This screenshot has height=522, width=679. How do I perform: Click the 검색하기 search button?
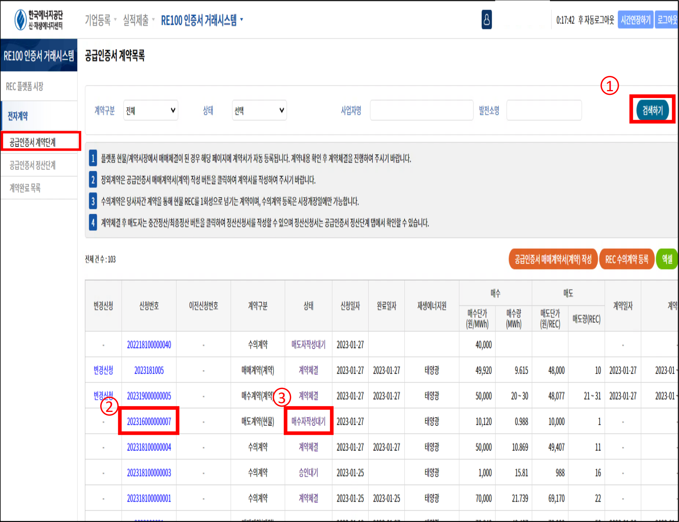652,110
